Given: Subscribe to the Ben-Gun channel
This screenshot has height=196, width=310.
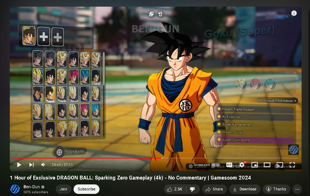Looking at the screenshot, I should [87, 189].
